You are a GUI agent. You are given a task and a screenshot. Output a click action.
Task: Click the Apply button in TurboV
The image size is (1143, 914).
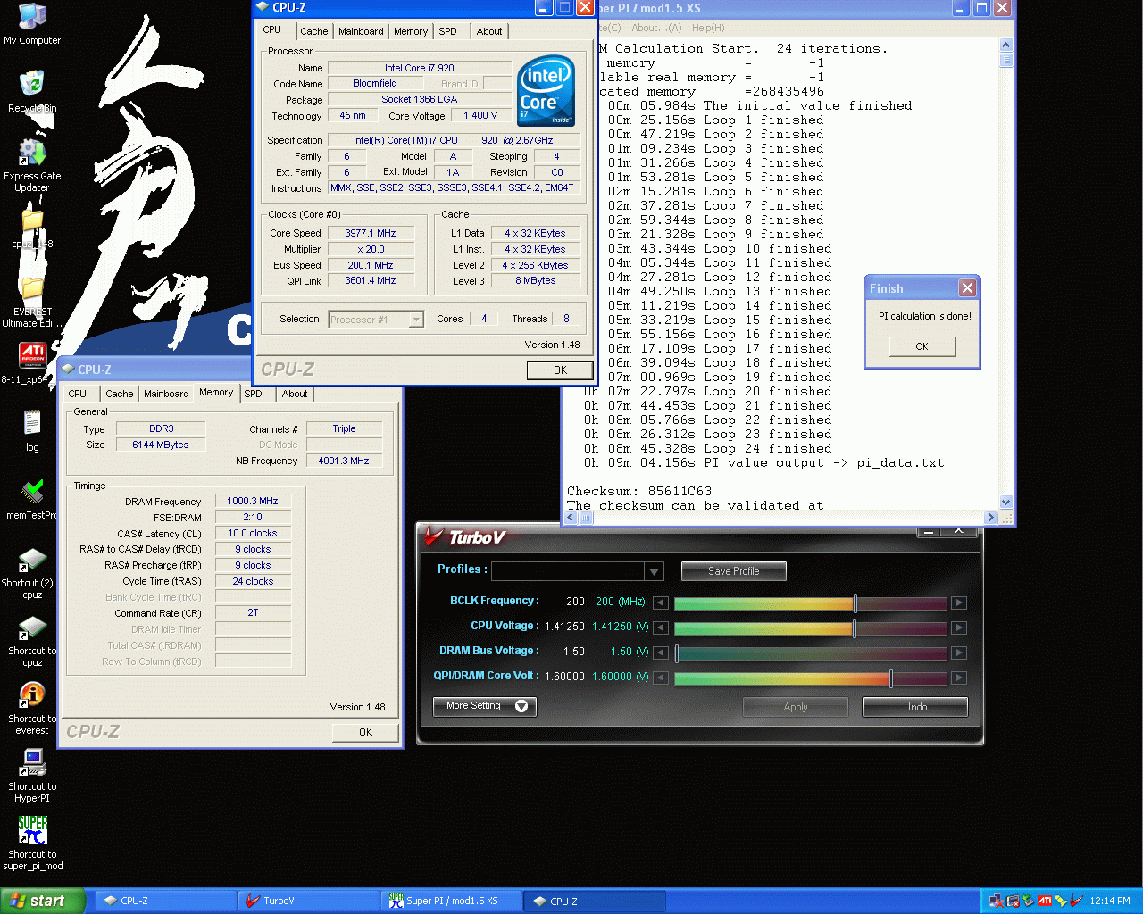(796, 707)
